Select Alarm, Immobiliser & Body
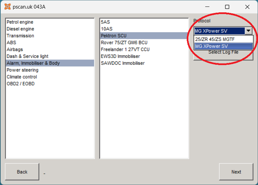258x185 pixels. click(x=50, y=63)
